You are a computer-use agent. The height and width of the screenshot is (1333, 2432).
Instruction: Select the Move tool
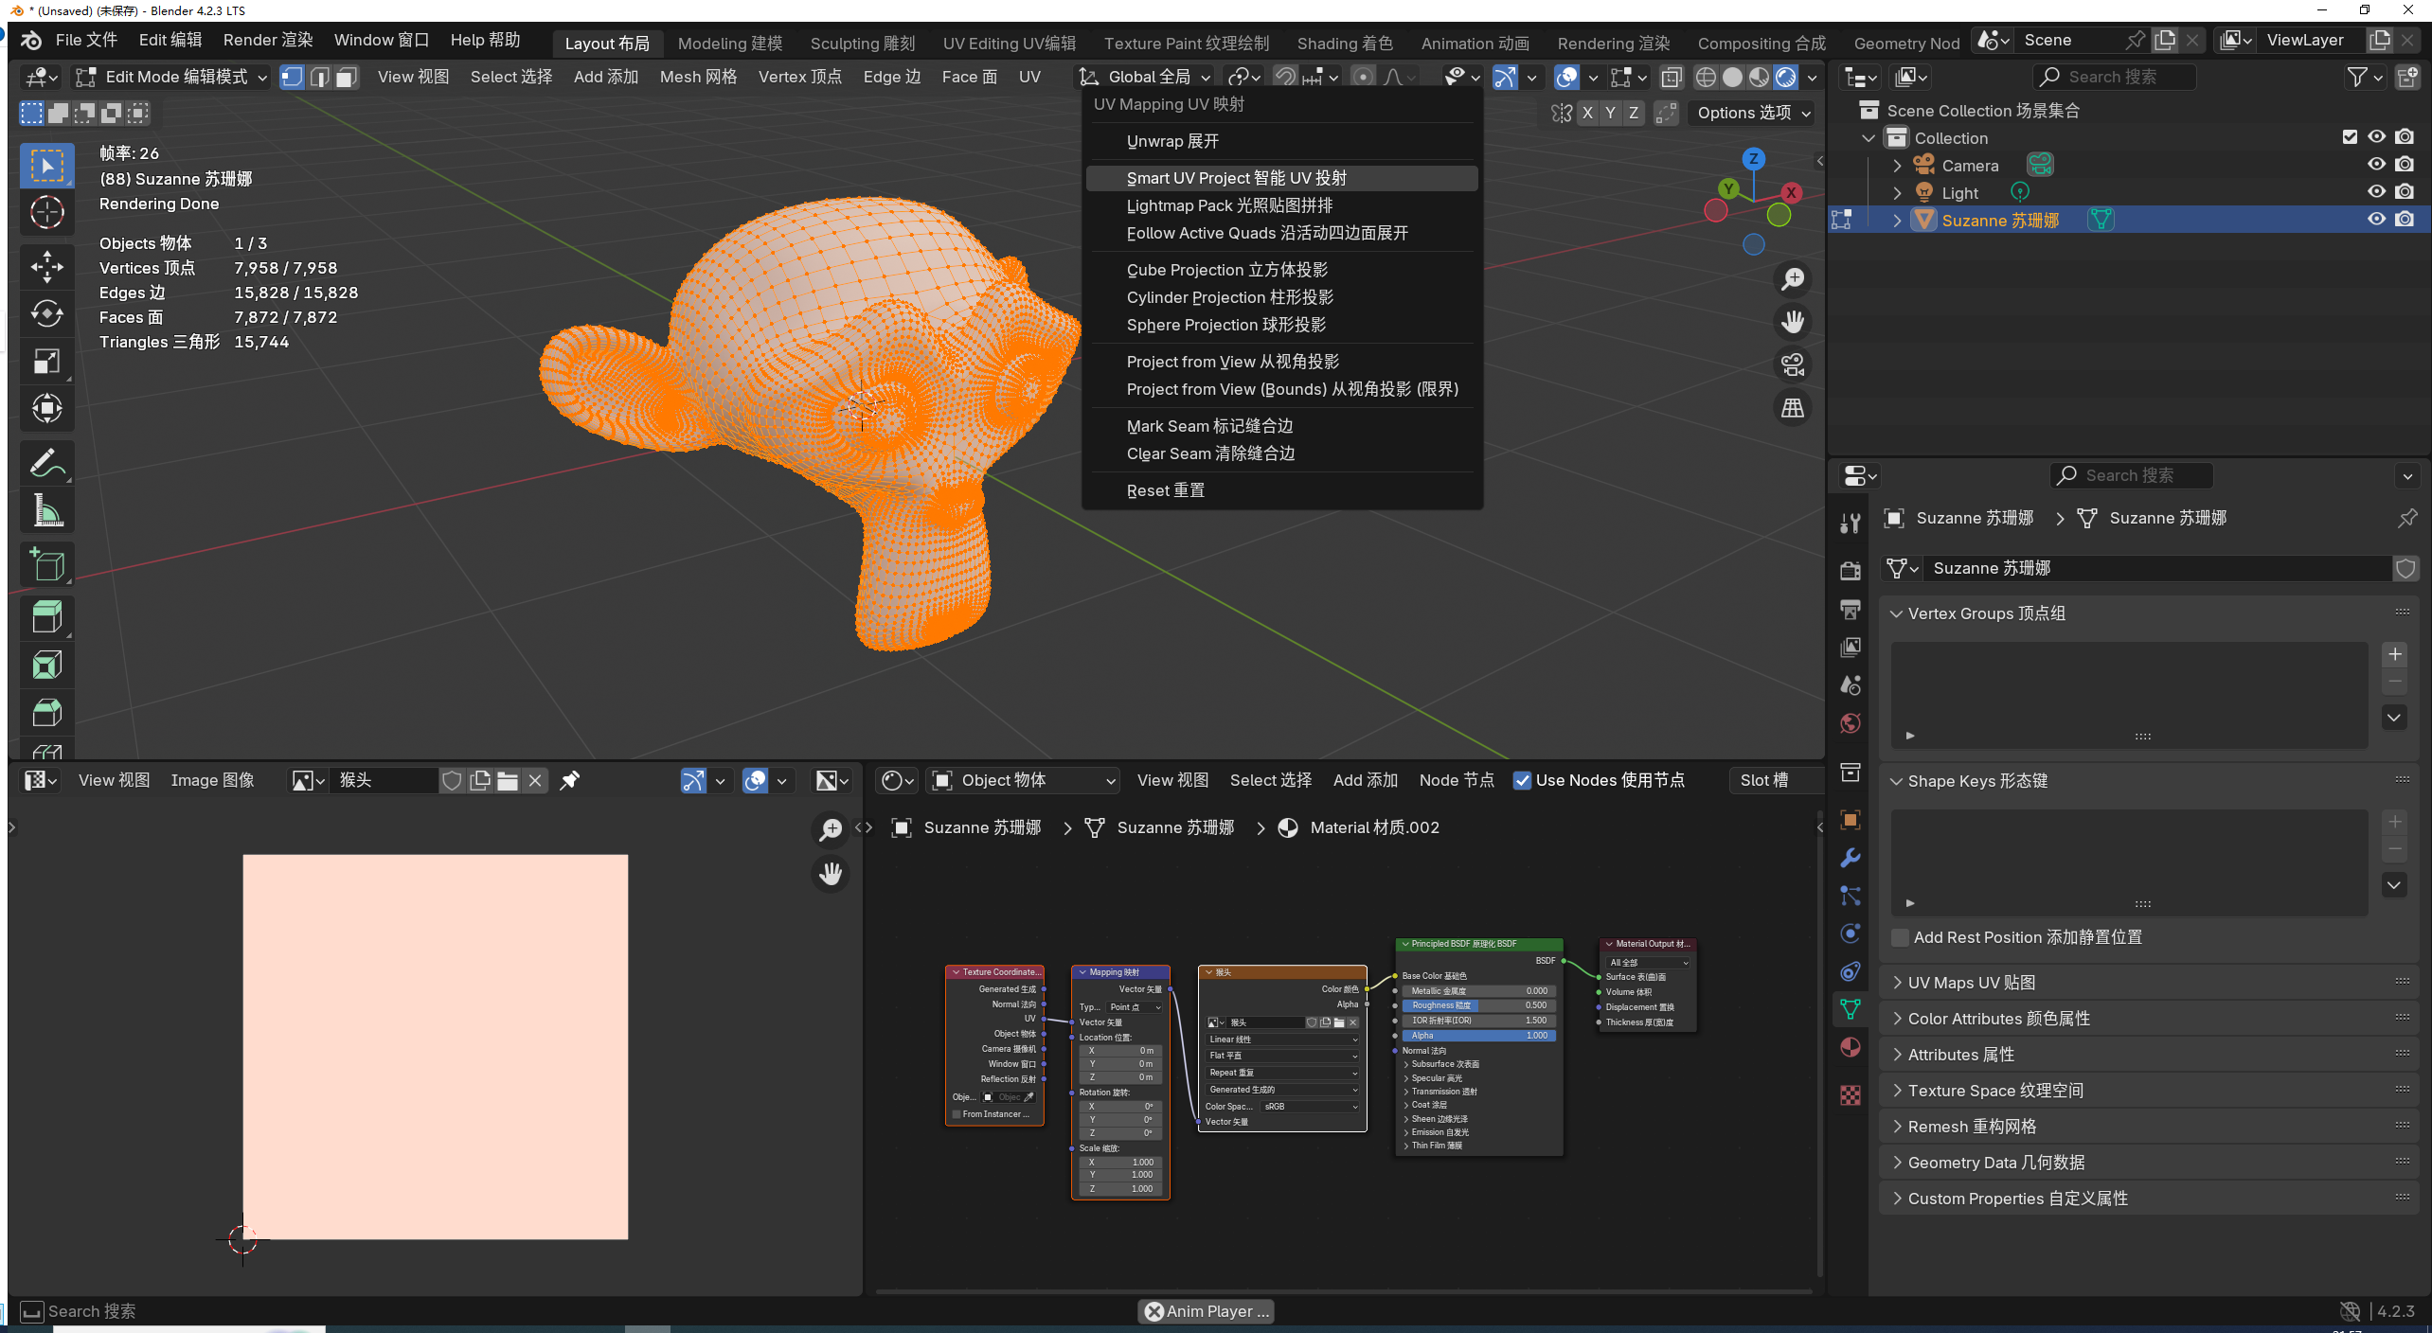(47, 267)
